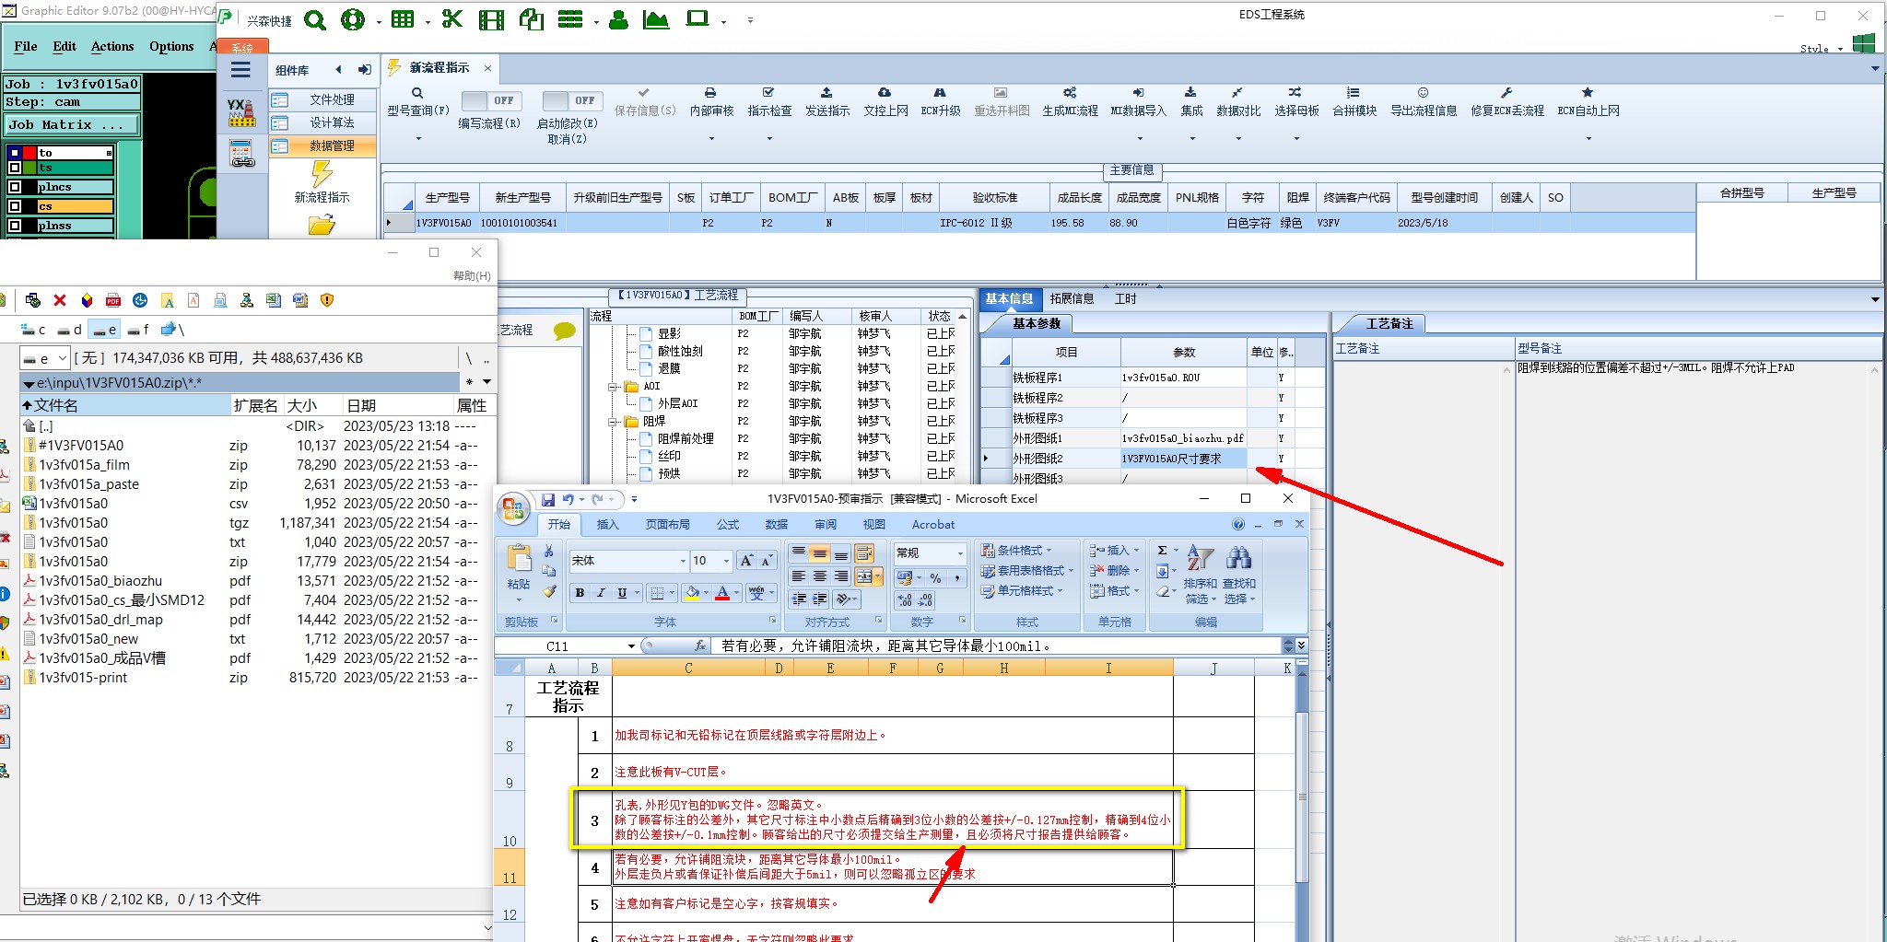1887x942 pixels.
Task: Click the Excel font color red swatch
Action: (x=723, y=593)
